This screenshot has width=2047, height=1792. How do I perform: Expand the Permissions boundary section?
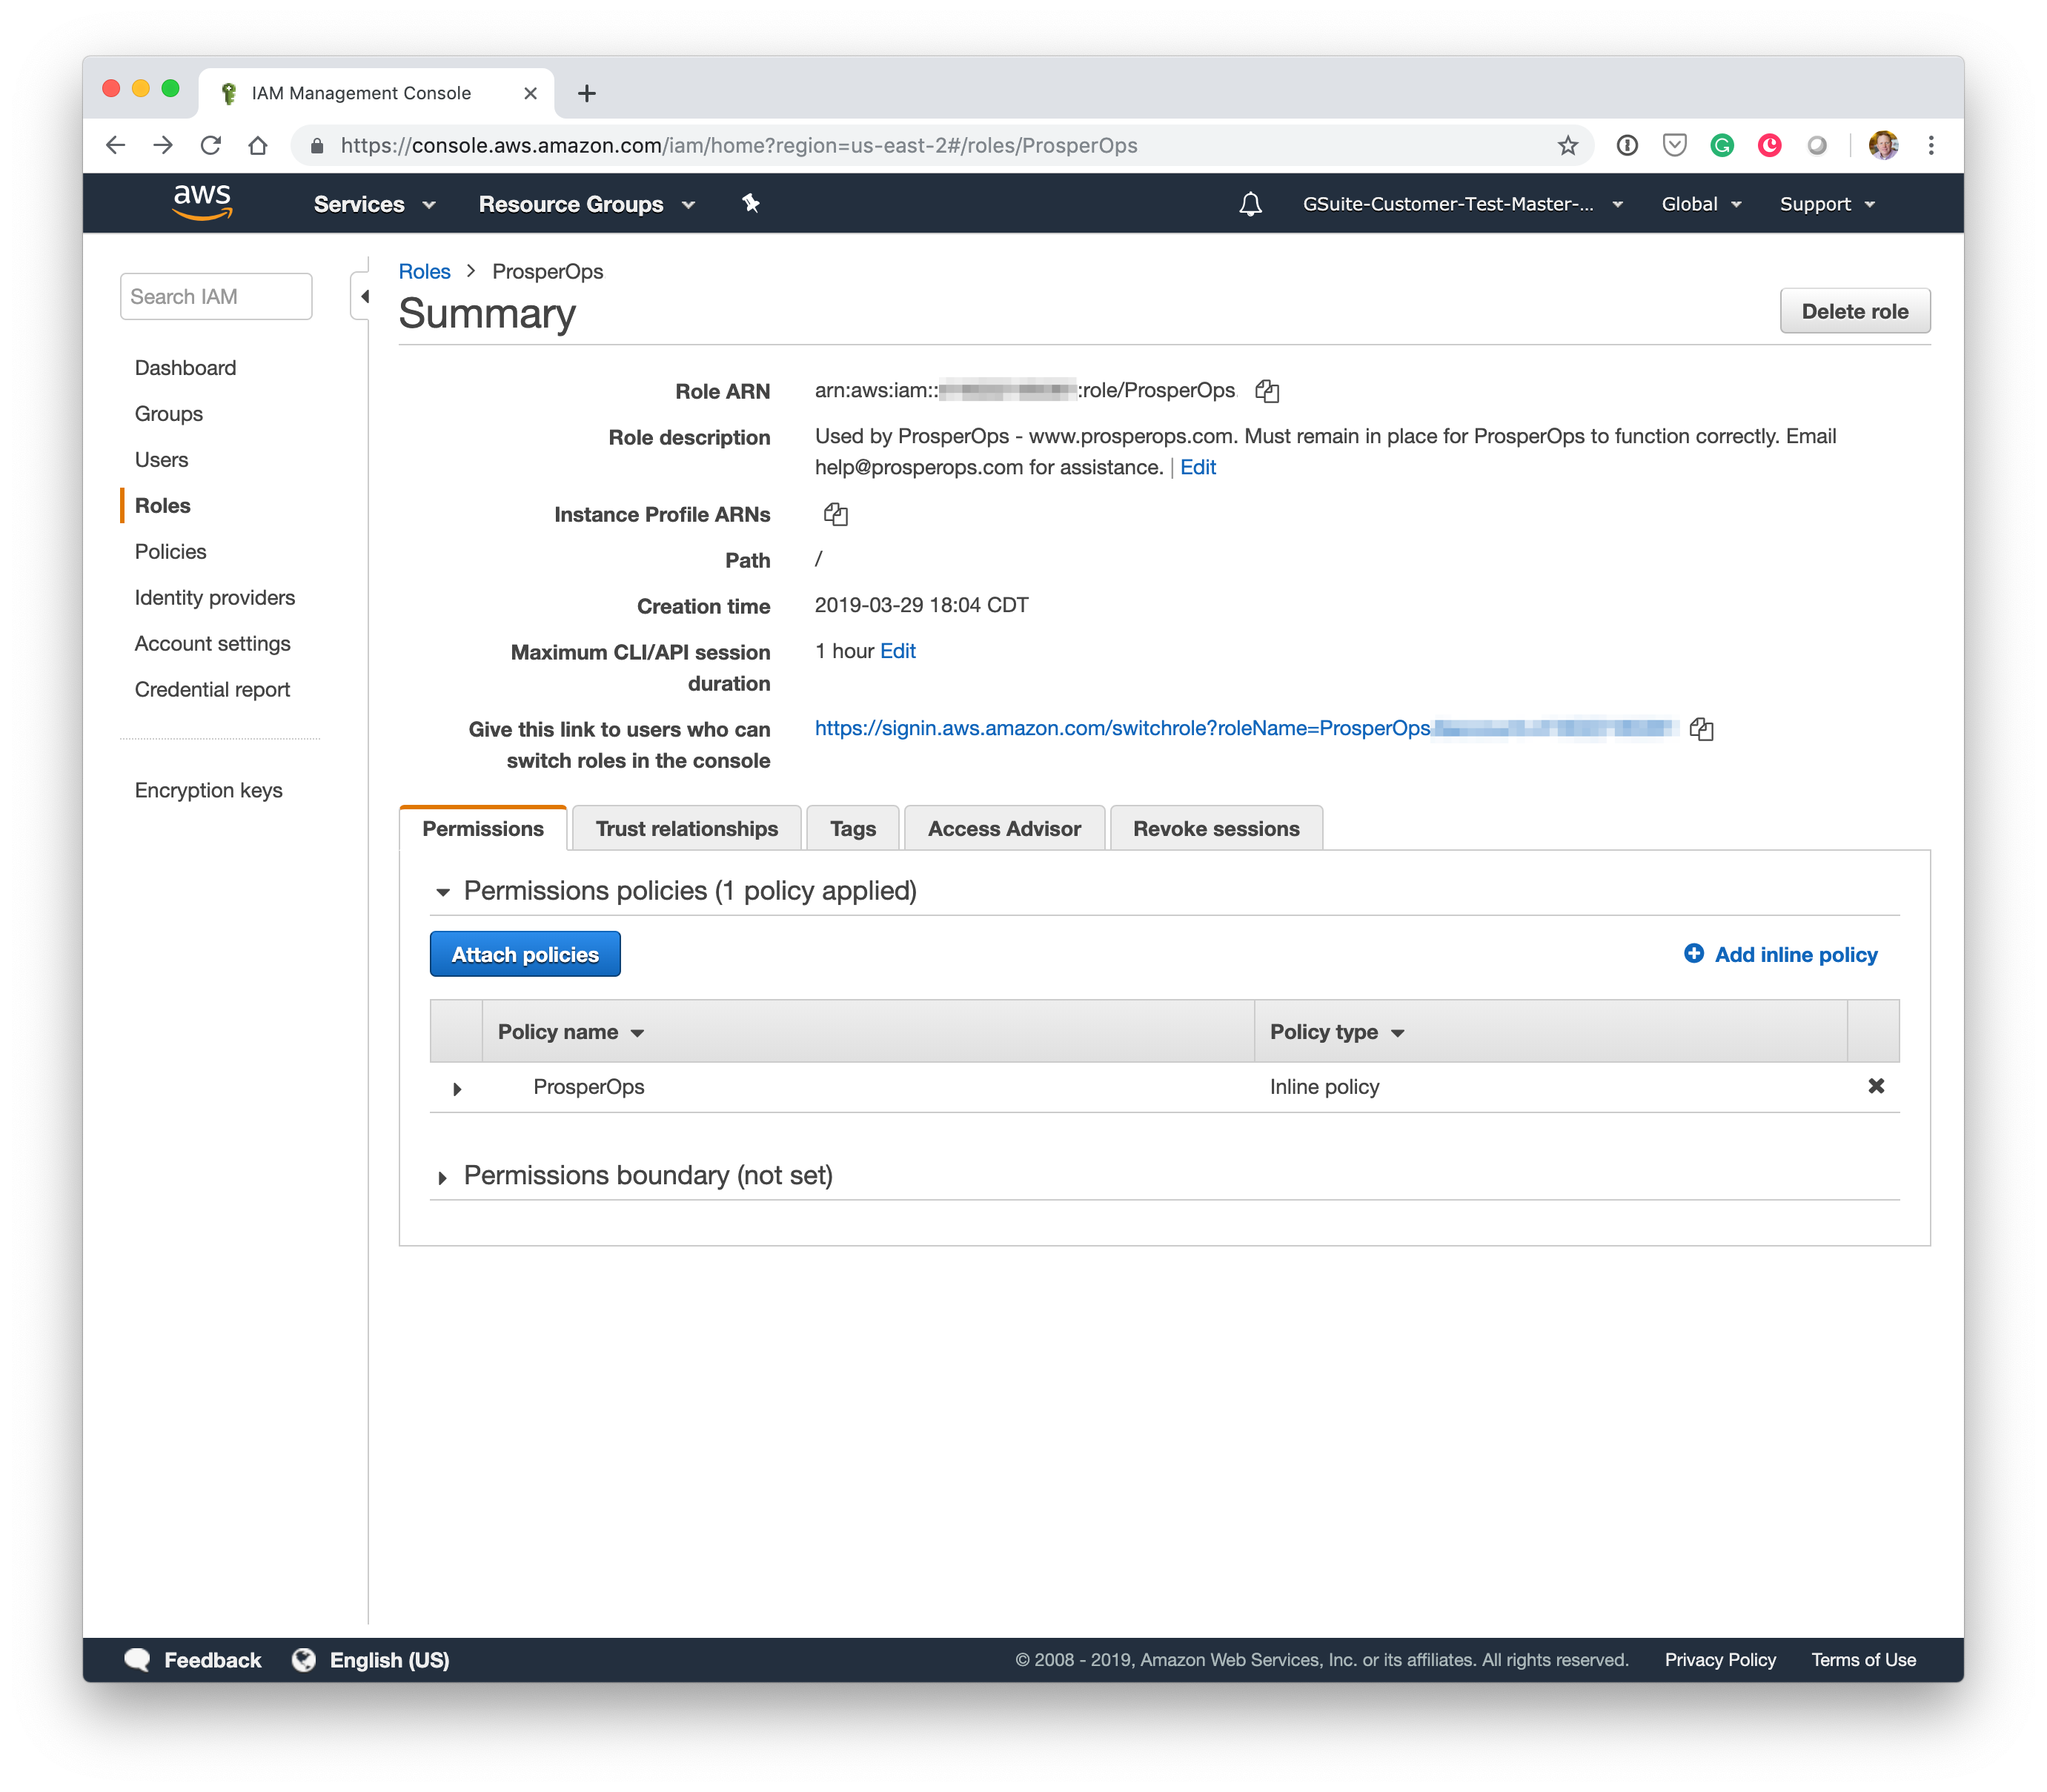pos(442,1177)
